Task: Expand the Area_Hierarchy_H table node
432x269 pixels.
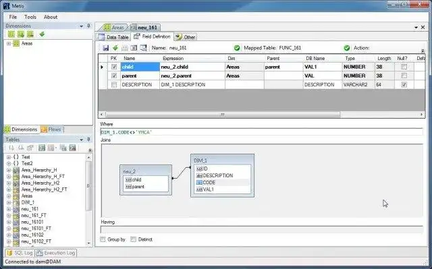Action: coord(9,170)
